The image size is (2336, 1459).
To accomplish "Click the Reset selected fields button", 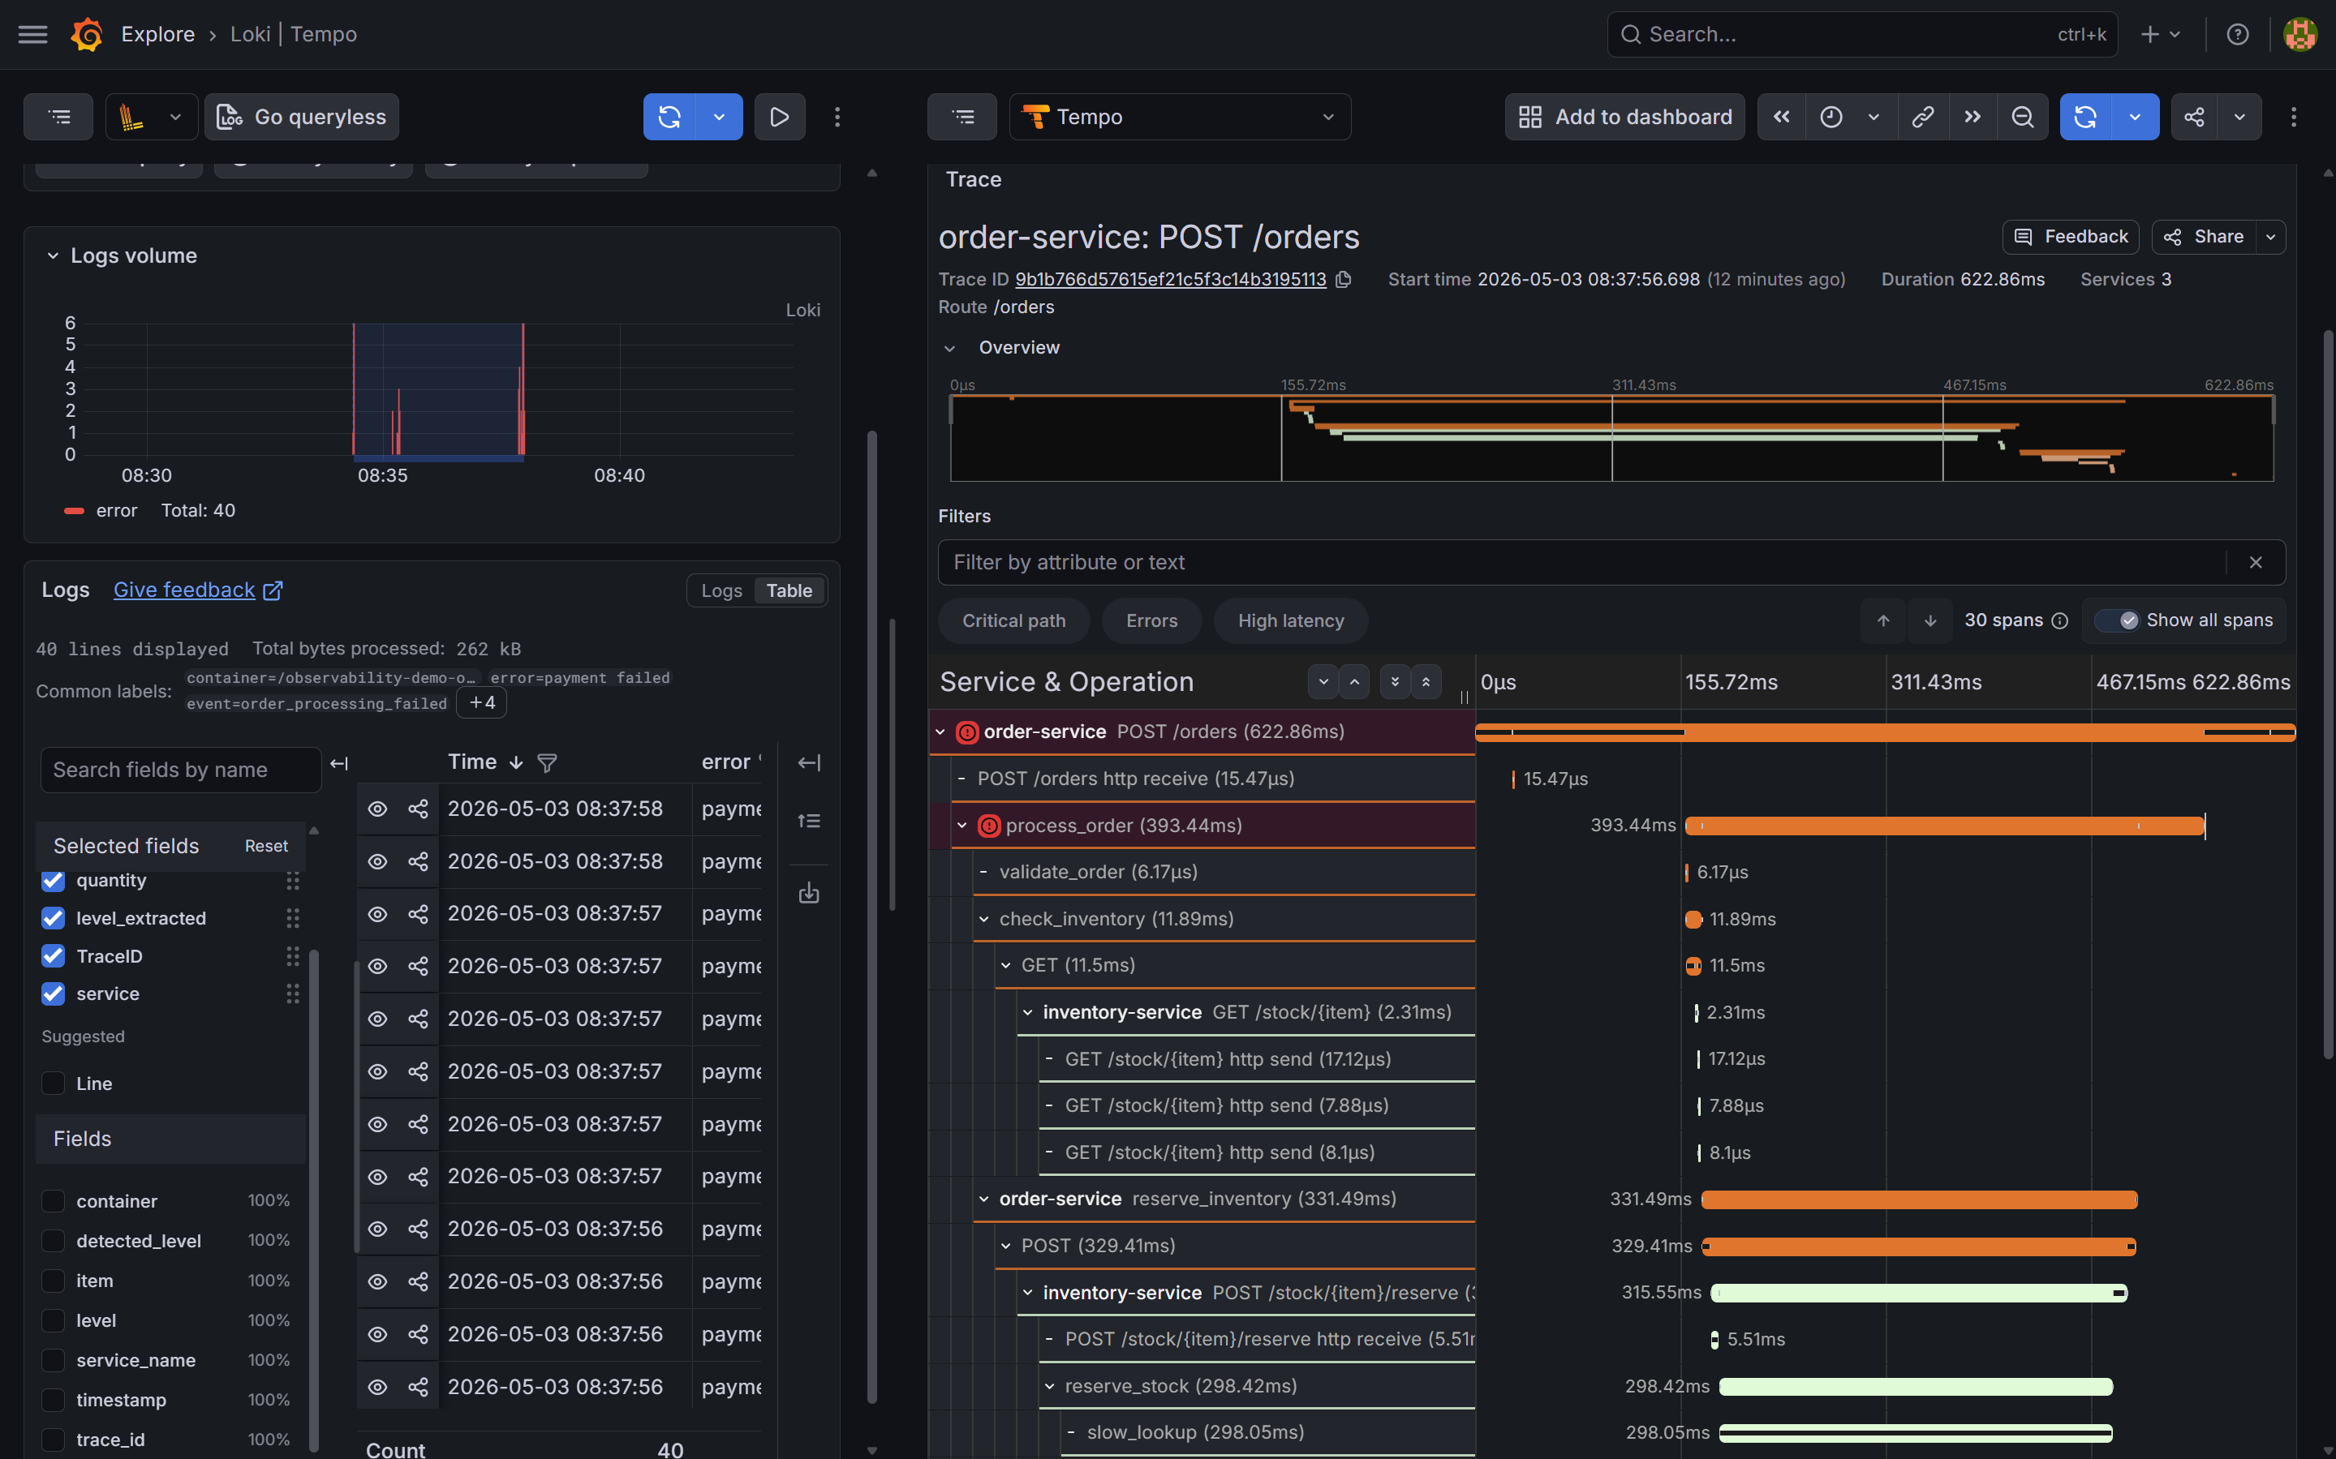I will (x=266, y=846).
